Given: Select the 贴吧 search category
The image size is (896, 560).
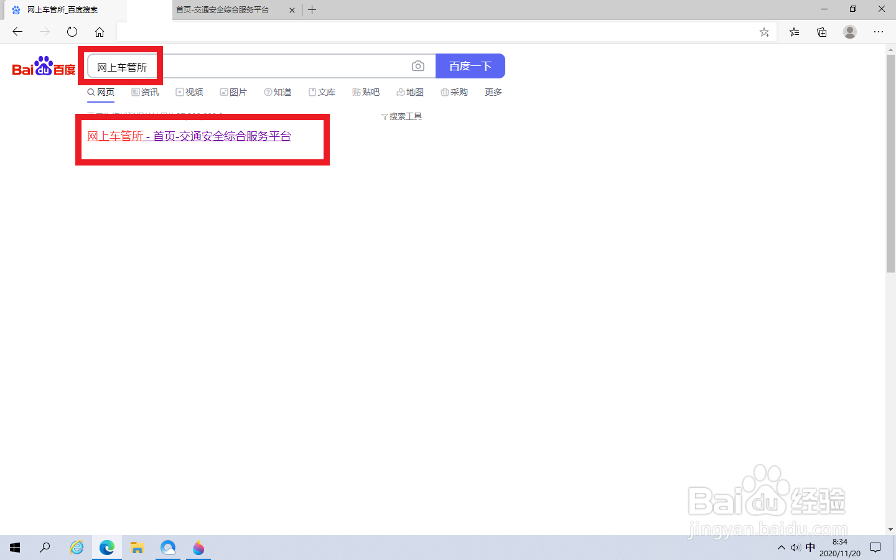Looking at the screenshot, I should coord(366,92).
